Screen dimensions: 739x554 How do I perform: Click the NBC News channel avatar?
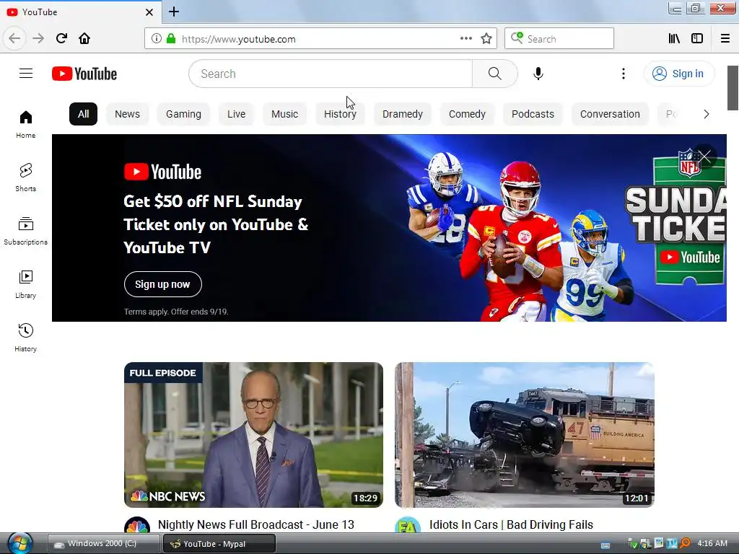click(x=137, y=526)
